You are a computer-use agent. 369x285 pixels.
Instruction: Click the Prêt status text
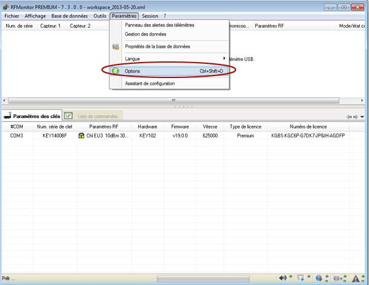coord(8,279)
